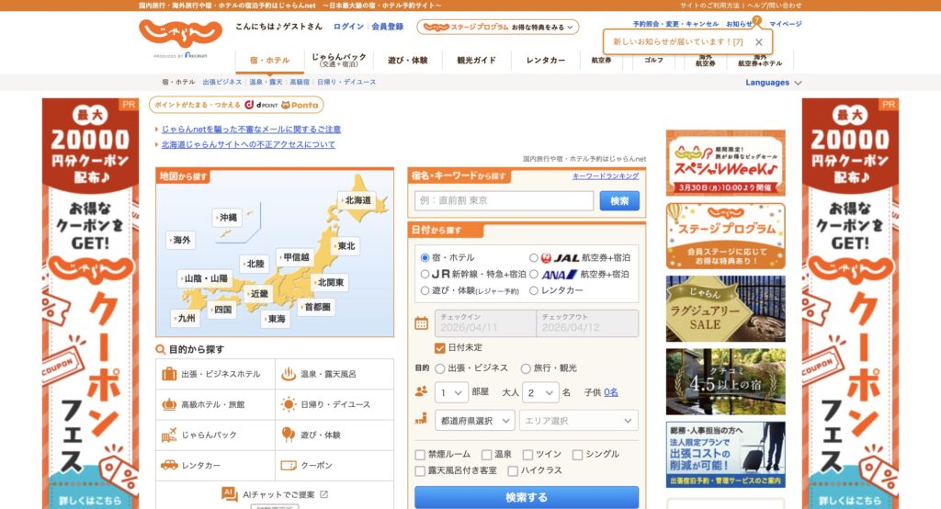Uncheck the 日付未定 checkbox
The height and width of the screenshot is (509, 941).
tap(439, 348)
